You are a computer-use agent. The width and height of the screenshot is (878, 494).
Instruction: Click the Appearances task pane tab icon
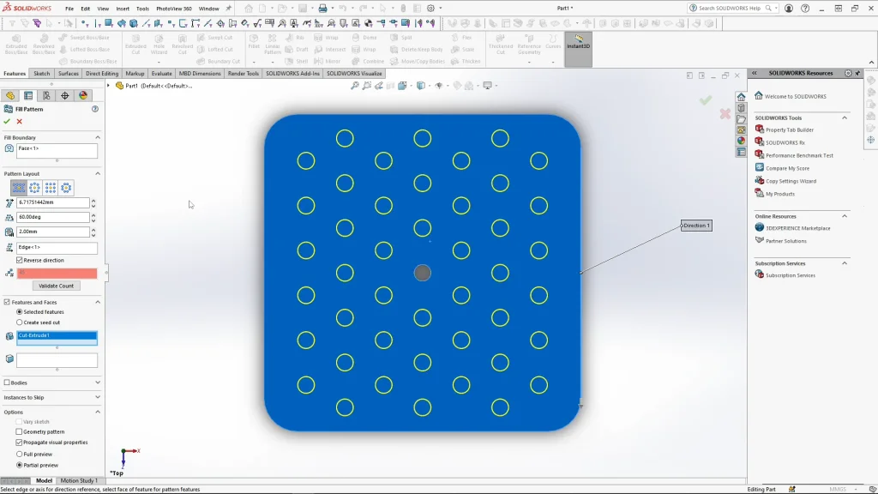[x=741, y=141]
